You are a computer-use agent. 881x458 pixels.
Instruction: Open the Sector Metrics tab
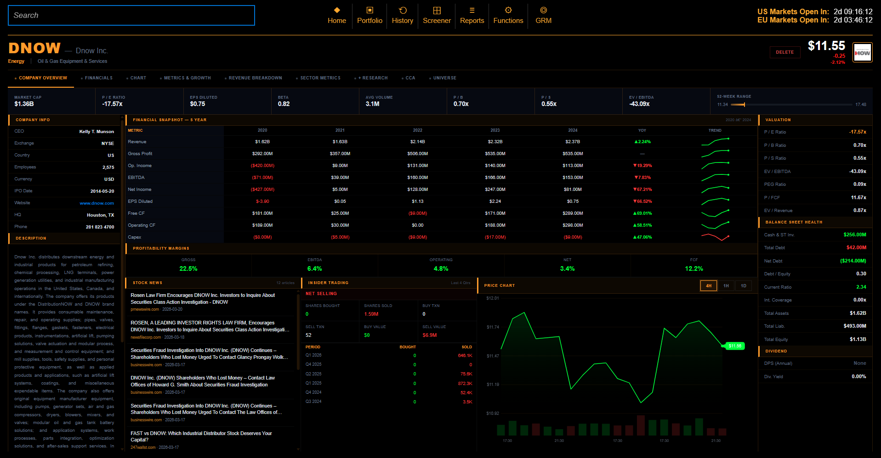tap(318, 78)
